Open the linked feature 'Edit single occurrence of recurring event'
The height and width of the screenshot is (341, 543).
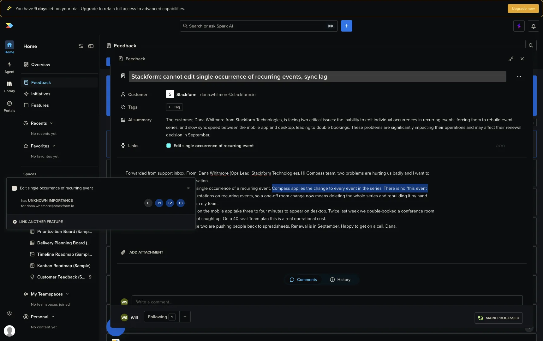pyautogui.click(x=213, y=146)
